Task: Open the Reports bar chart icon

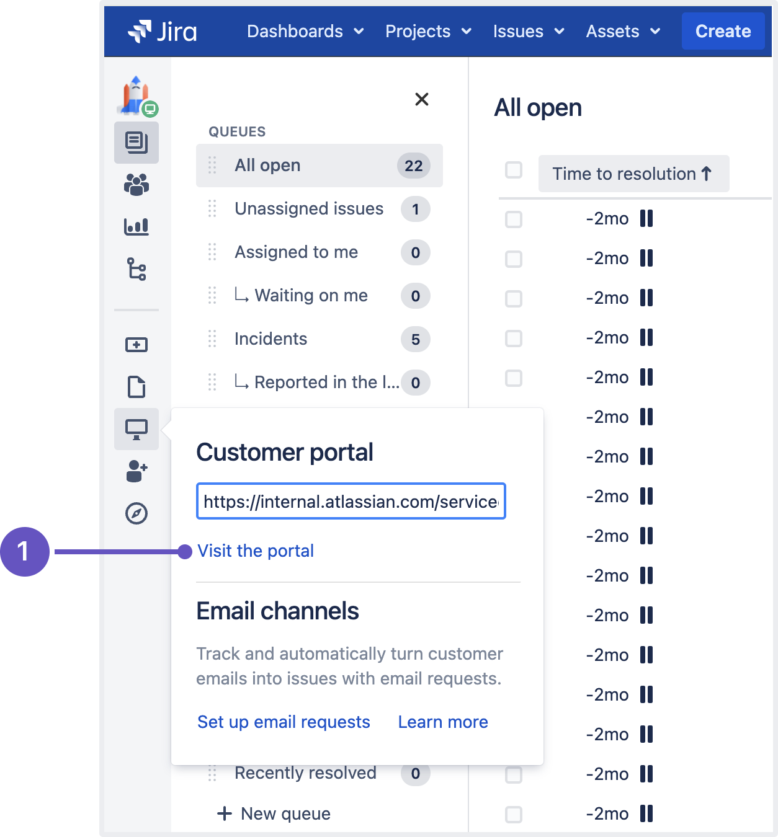Action: 136,226
